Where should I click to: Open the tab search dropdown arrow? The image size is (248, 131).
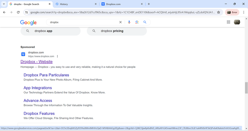click(4, 4)
